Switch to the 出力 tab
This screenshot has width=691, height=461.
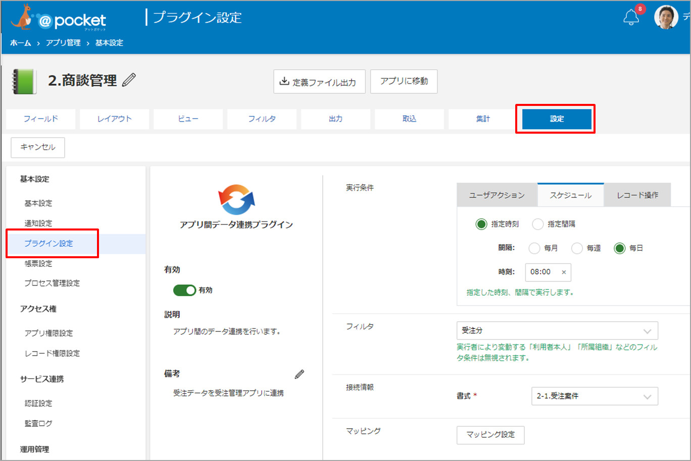[x=336, y=119]
